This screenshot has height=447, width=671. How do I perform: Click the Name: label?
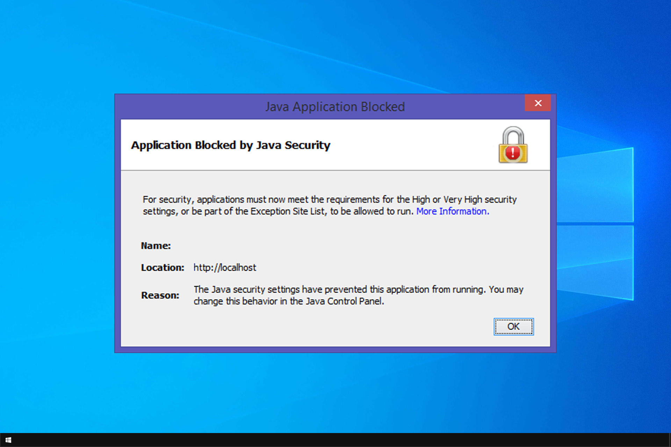(x=156, y=246)
